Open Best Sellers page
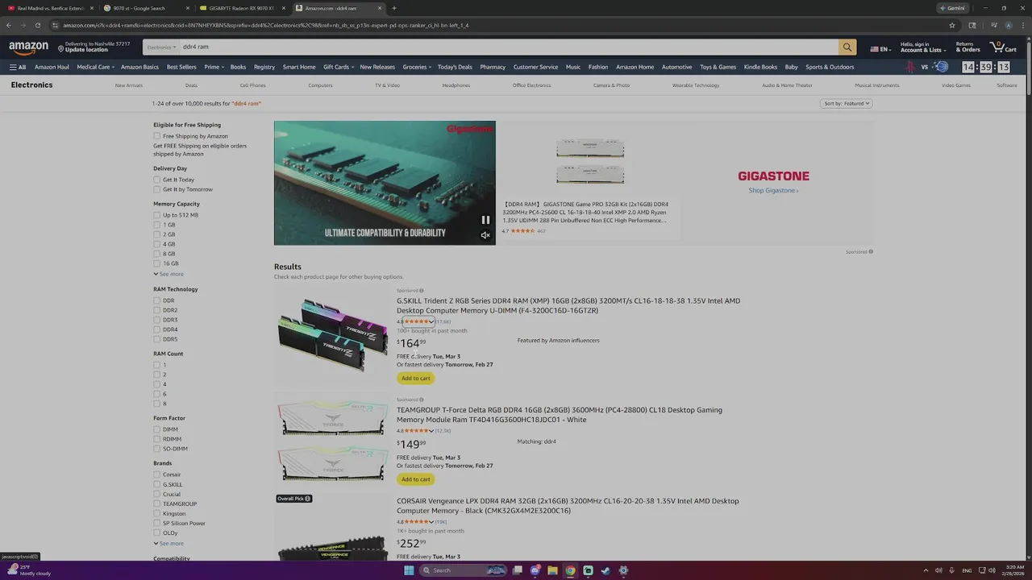Screen dimensions: 1032x580 tap(181, 67)
